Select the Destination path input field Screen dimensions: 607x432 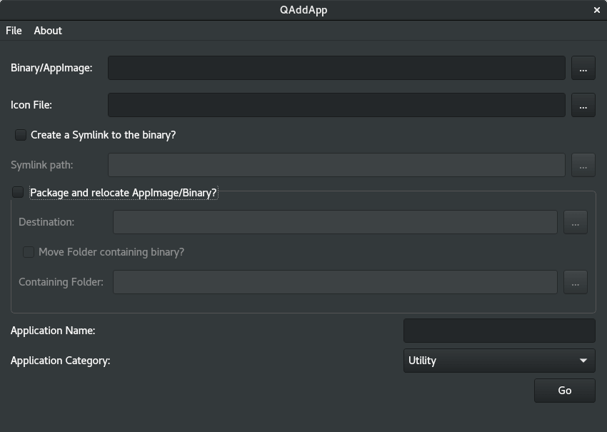click(x=334, y=222)
